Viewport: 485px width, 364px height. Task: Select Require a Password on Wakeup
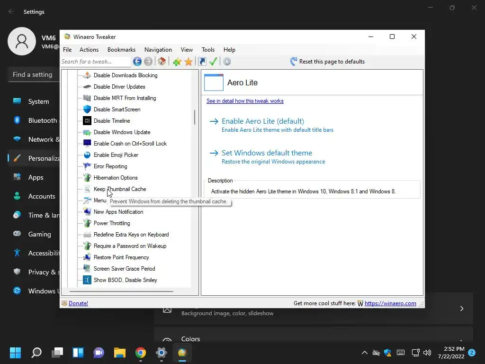click(x=130, y=246)
